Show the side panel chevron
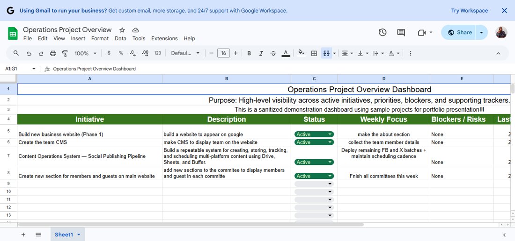Image resolution: width=515 pixels, height=241 pixels. coord(505,235)
